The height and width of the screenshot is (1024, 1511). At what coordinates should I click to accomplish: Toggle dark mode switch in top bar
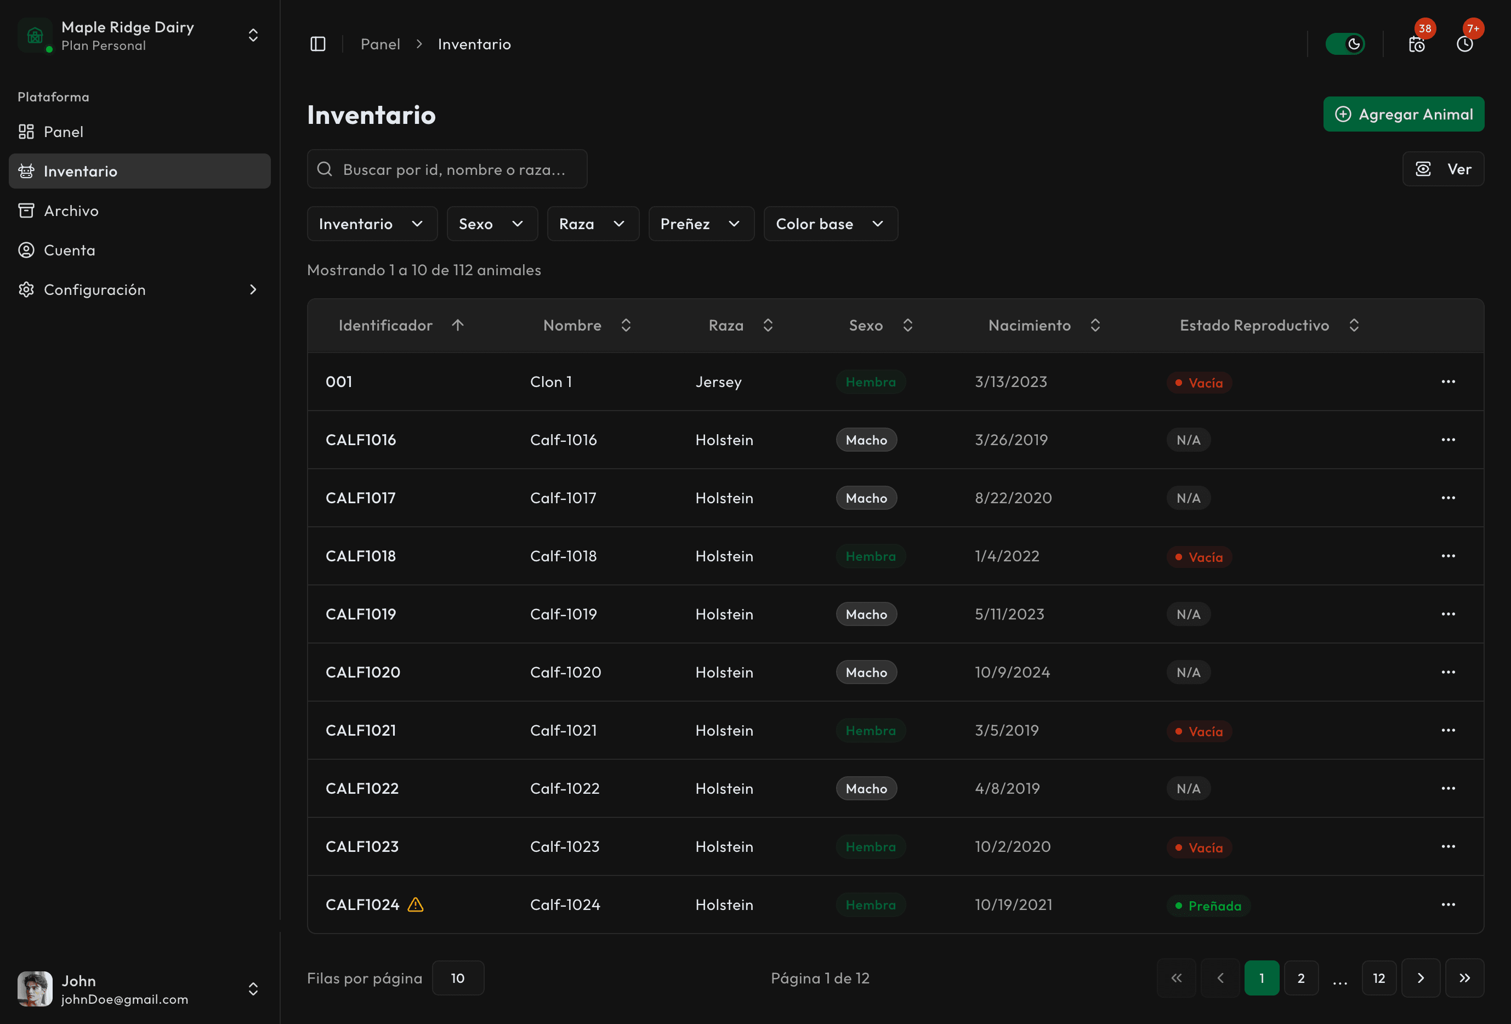[1345, 43]
